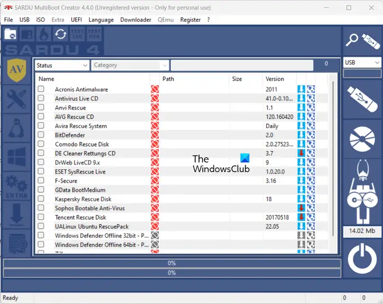383x304 pixels.
Task: Expand the Category dropdown
Action: (130, 65)
